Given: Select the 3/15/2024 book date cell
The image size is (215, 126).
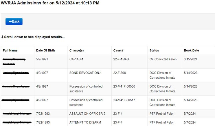Looking at the screenshot, I should click(191, 59).
